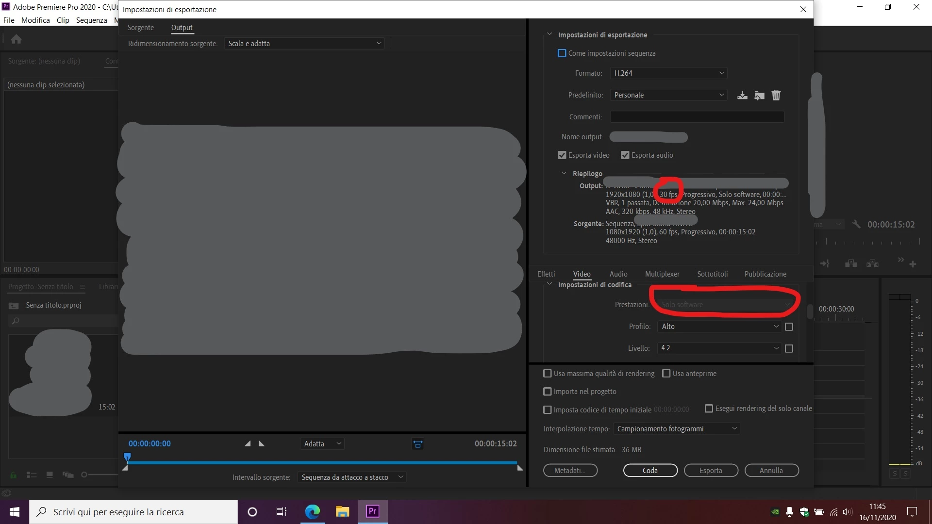Click the blue playhead on the preview timeline
Viewport: 932px width, 524px height.
tap(127, 457)
